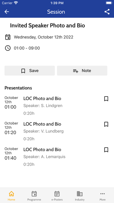Bookmark the V. Lundberg presentation
This screenshot has height=203, width=114.
106,124
